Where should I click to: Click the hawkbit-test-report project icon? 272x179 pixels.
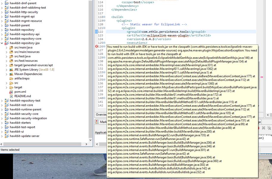click(x=7, y=127)
